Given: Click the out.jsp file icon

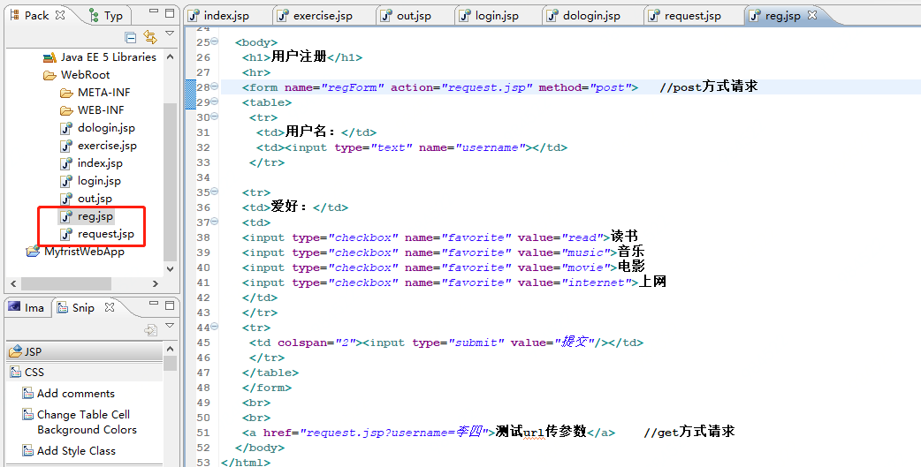Looking at the screenshot, I should tap(66, 199).
